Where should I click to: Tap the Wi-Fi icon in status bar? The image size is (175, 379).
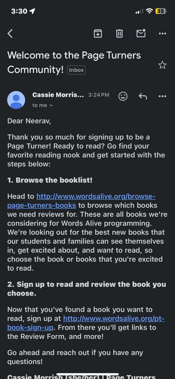(x=150, y=11)
